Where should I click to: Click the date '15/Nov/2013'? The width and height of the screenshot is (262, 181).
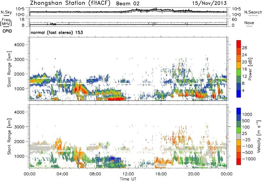209,3
